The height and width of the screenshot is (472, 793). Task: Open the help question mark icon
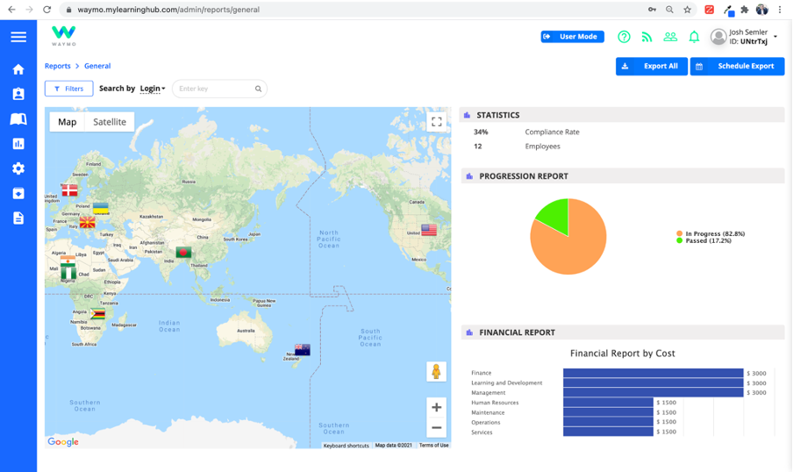pyautogui.click(x=624, y=37)
